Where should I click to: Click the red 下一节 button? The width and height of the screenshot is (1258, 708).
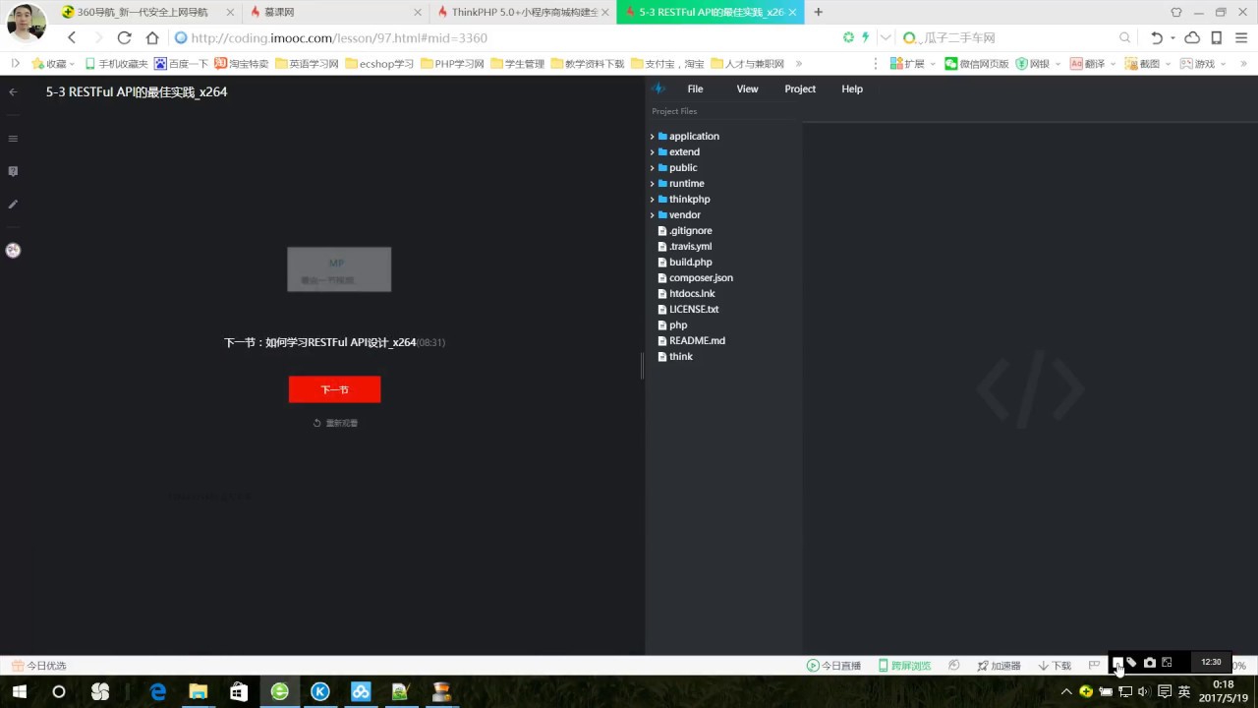[334, 389]
